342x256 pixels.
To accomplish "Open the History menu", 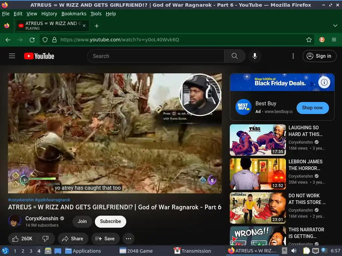I will [49, 14].
